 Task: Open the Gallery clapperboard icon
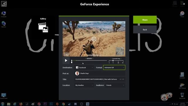(43, 27)
